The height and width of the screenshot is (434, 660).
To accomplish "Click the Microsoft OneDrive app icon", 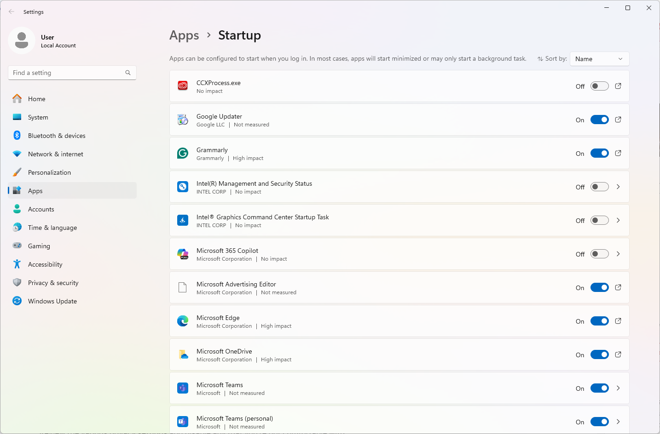I will click(183, 354).
